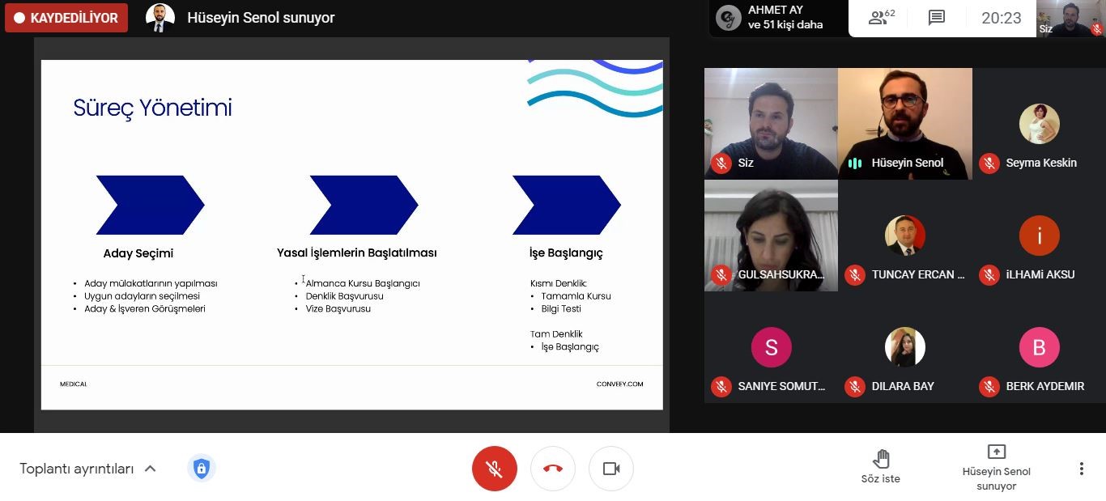Expand Toplantı ayrıntıları chevron

[x=150, y=469]
